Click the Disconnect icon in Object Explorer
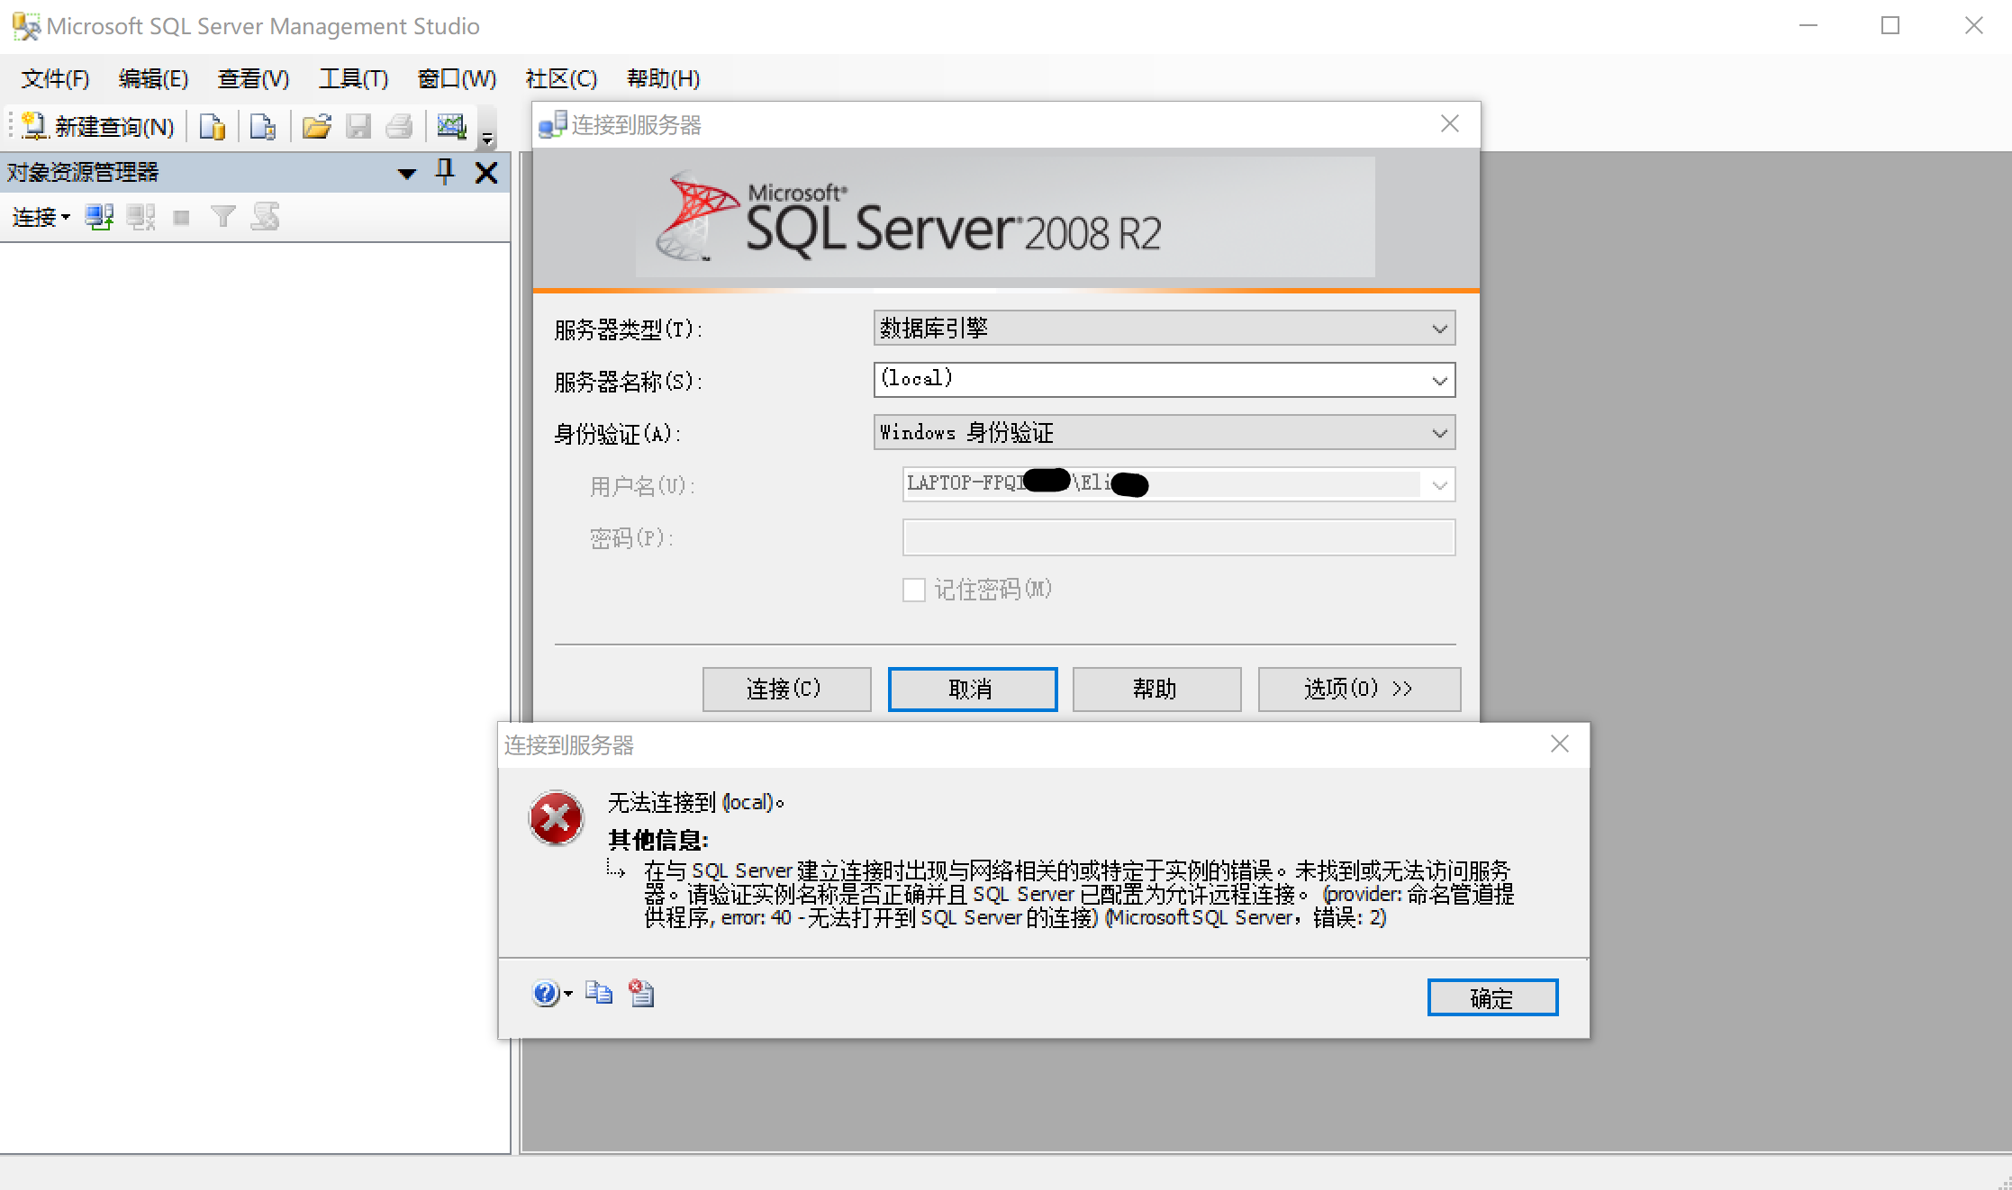The image size is (2012, 1190). tap(140, 217)
